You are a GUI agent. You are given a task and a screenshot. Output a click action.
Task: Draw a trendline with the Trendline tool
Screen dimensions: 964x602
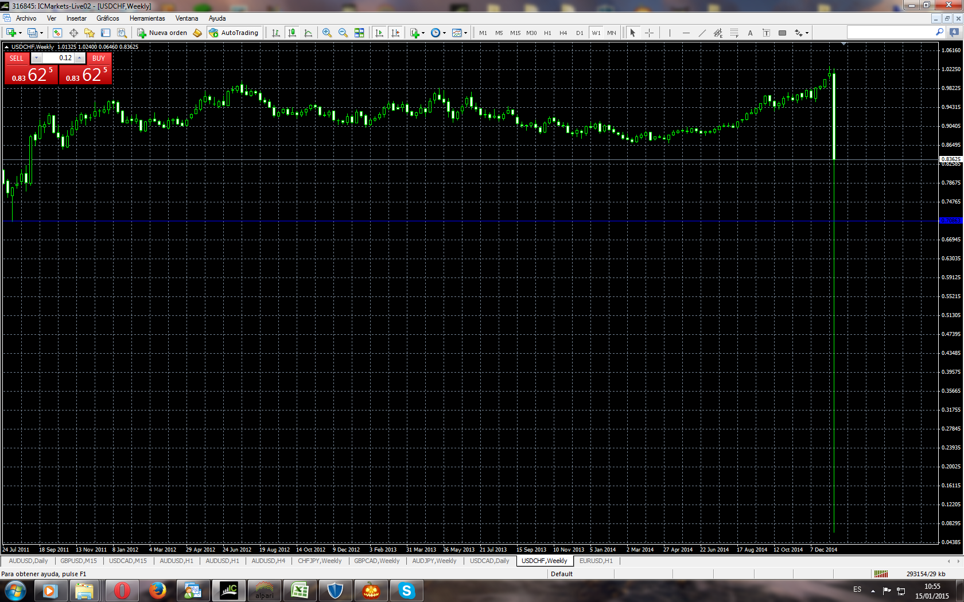coord(702,33)
